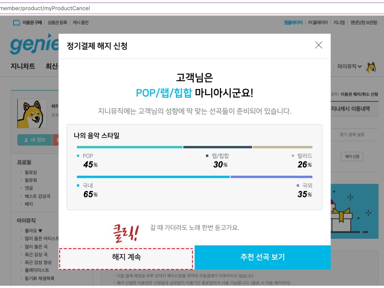Image resolution: width=384 pixels, height=288 pixels.
Task: Click the Shiba profile picture thumbnail
Action: coord(32,113)
